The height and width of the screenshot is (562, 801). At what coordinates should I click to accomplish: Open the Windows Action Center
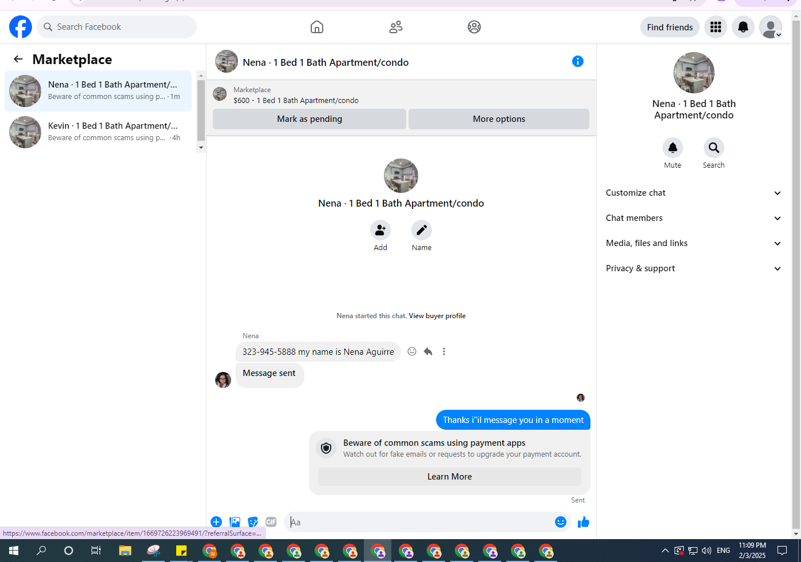click(x=782, y=551)
